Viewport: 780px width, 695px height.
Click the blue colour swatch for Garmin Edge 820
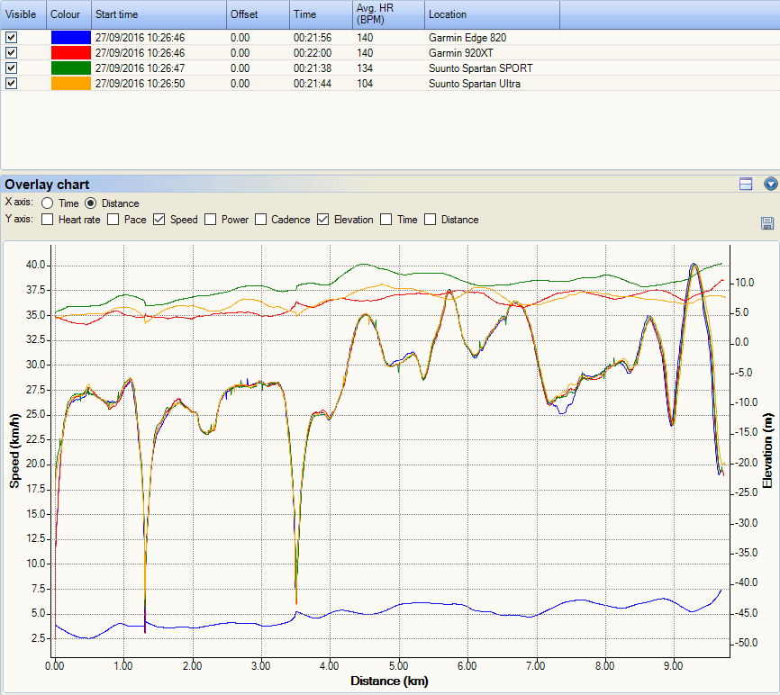point(70,37)
